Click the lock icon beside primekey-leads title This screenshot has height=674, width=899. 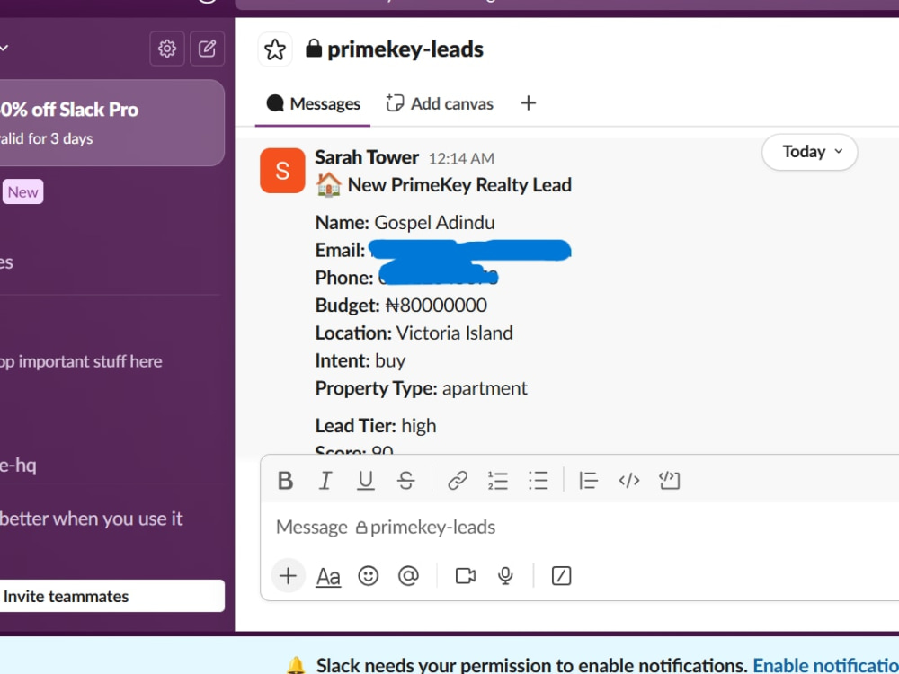pos(313,49)
